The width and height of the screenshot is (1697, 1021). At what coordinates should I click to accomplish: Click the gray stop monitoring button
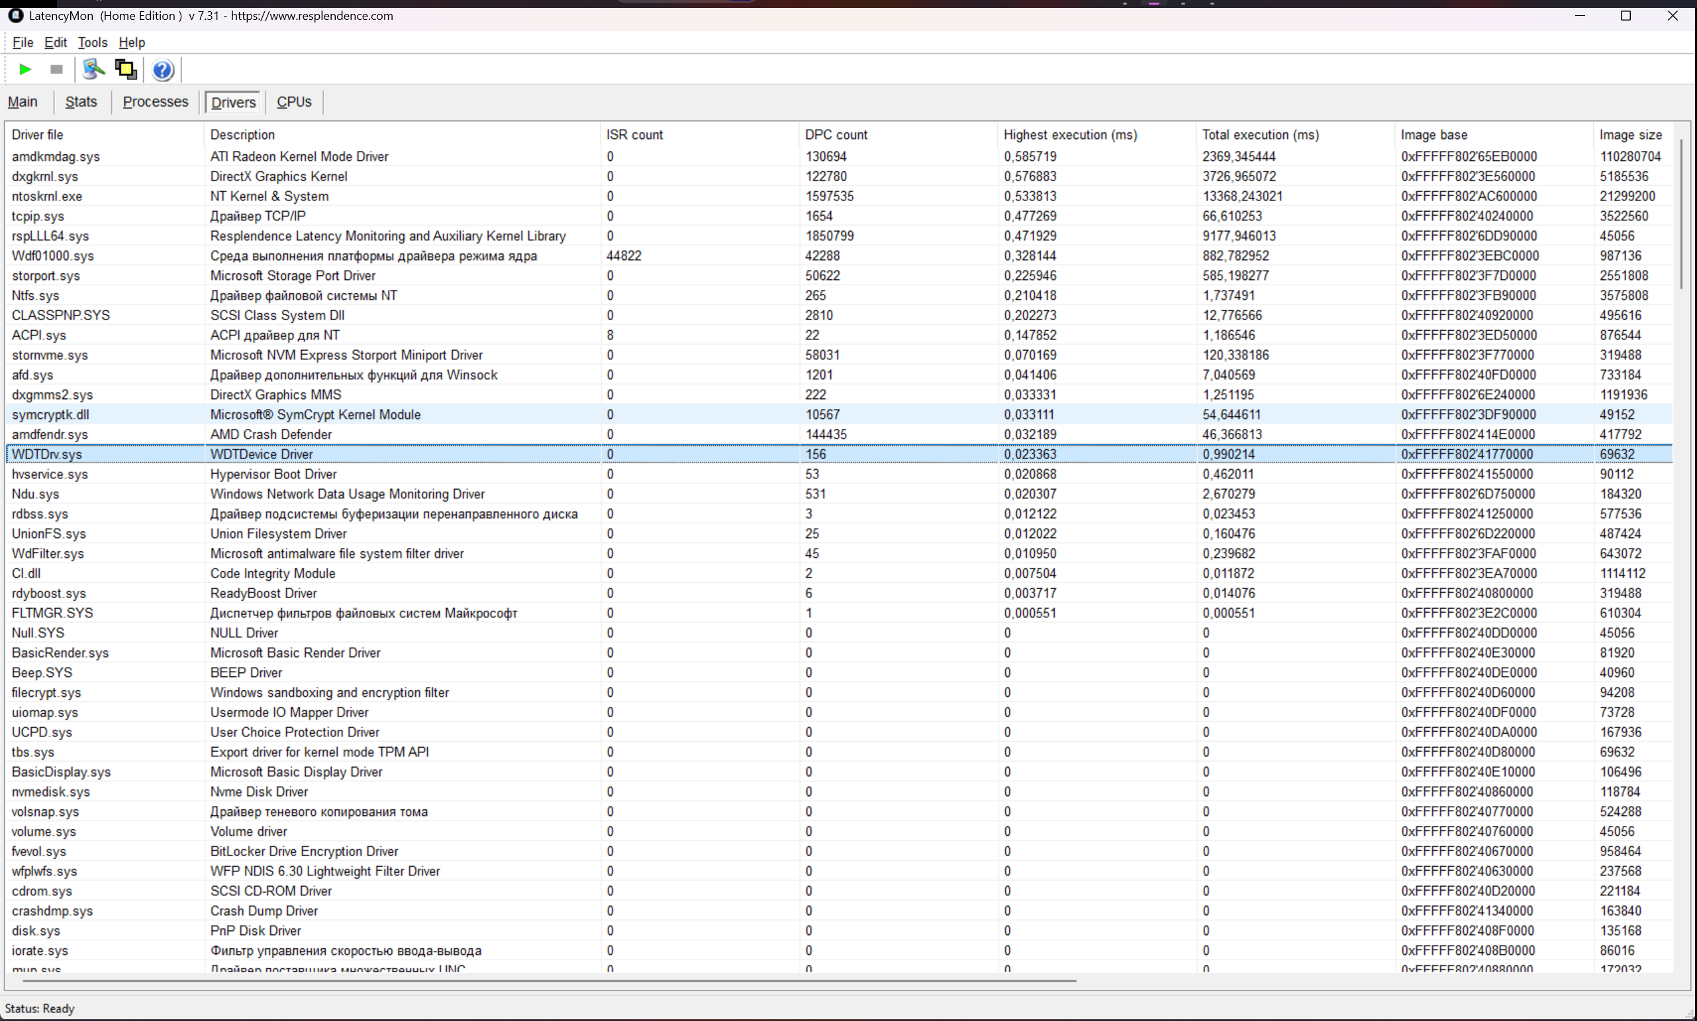pyautogui.click(x=56, y=69)
